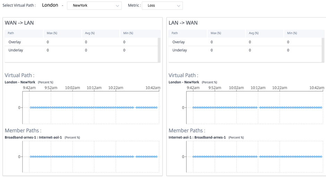
Task: Click 'Virtual Path :' heading in LAN -> WAN panel
Action: click(183, 75)
